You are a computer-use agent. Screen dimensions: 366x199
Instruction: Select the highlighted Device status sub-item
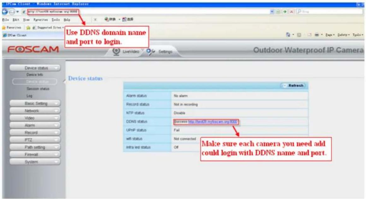point(34,82)
